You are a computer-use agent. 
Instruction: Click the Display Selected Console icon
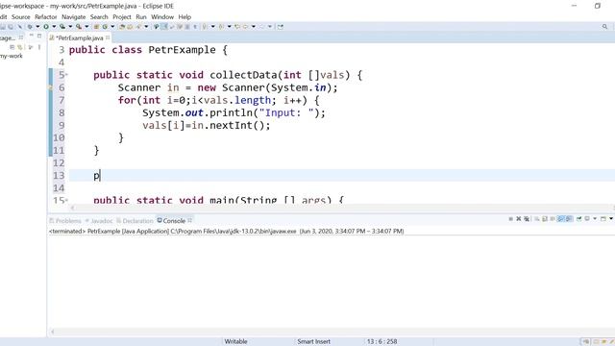[587, 219]
